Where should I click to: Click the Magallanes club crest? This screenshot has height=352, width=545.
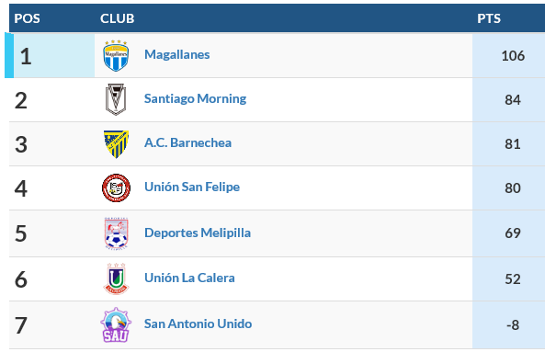coord(116,55)
